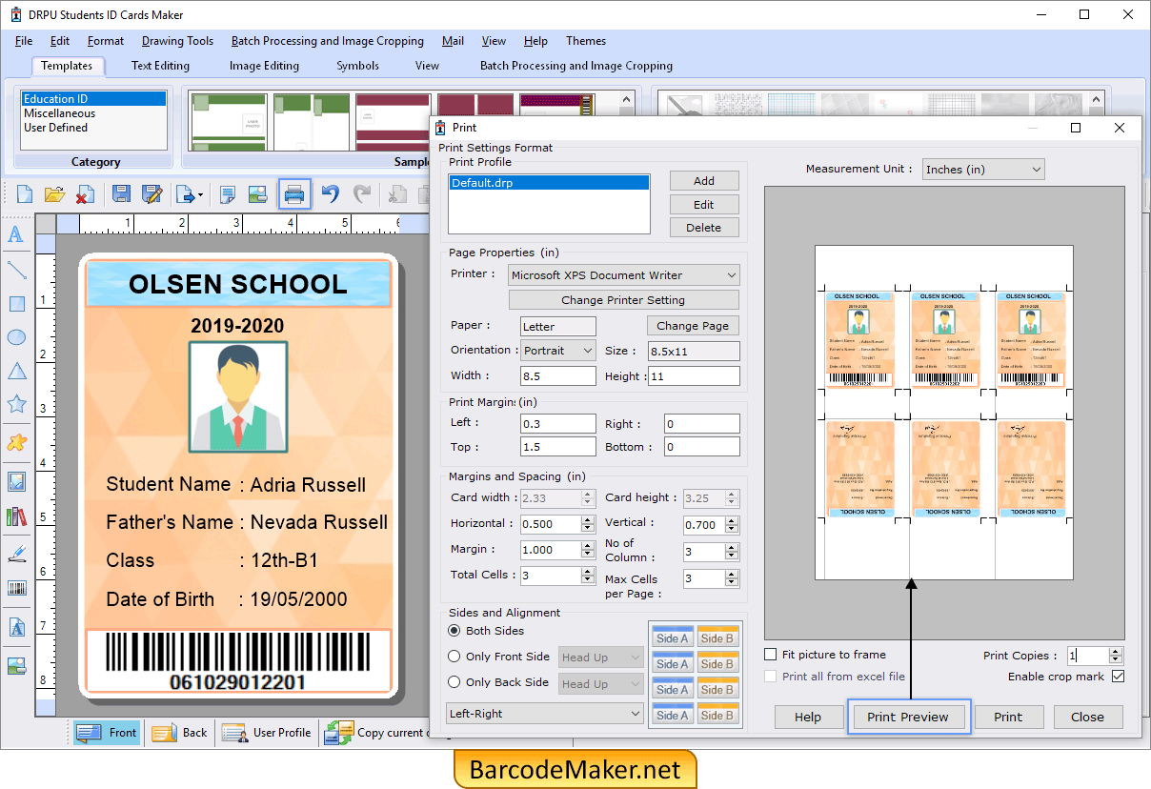Select Only Back Side radio option
The image size is (1151, 789).
(x=454, y=682)
